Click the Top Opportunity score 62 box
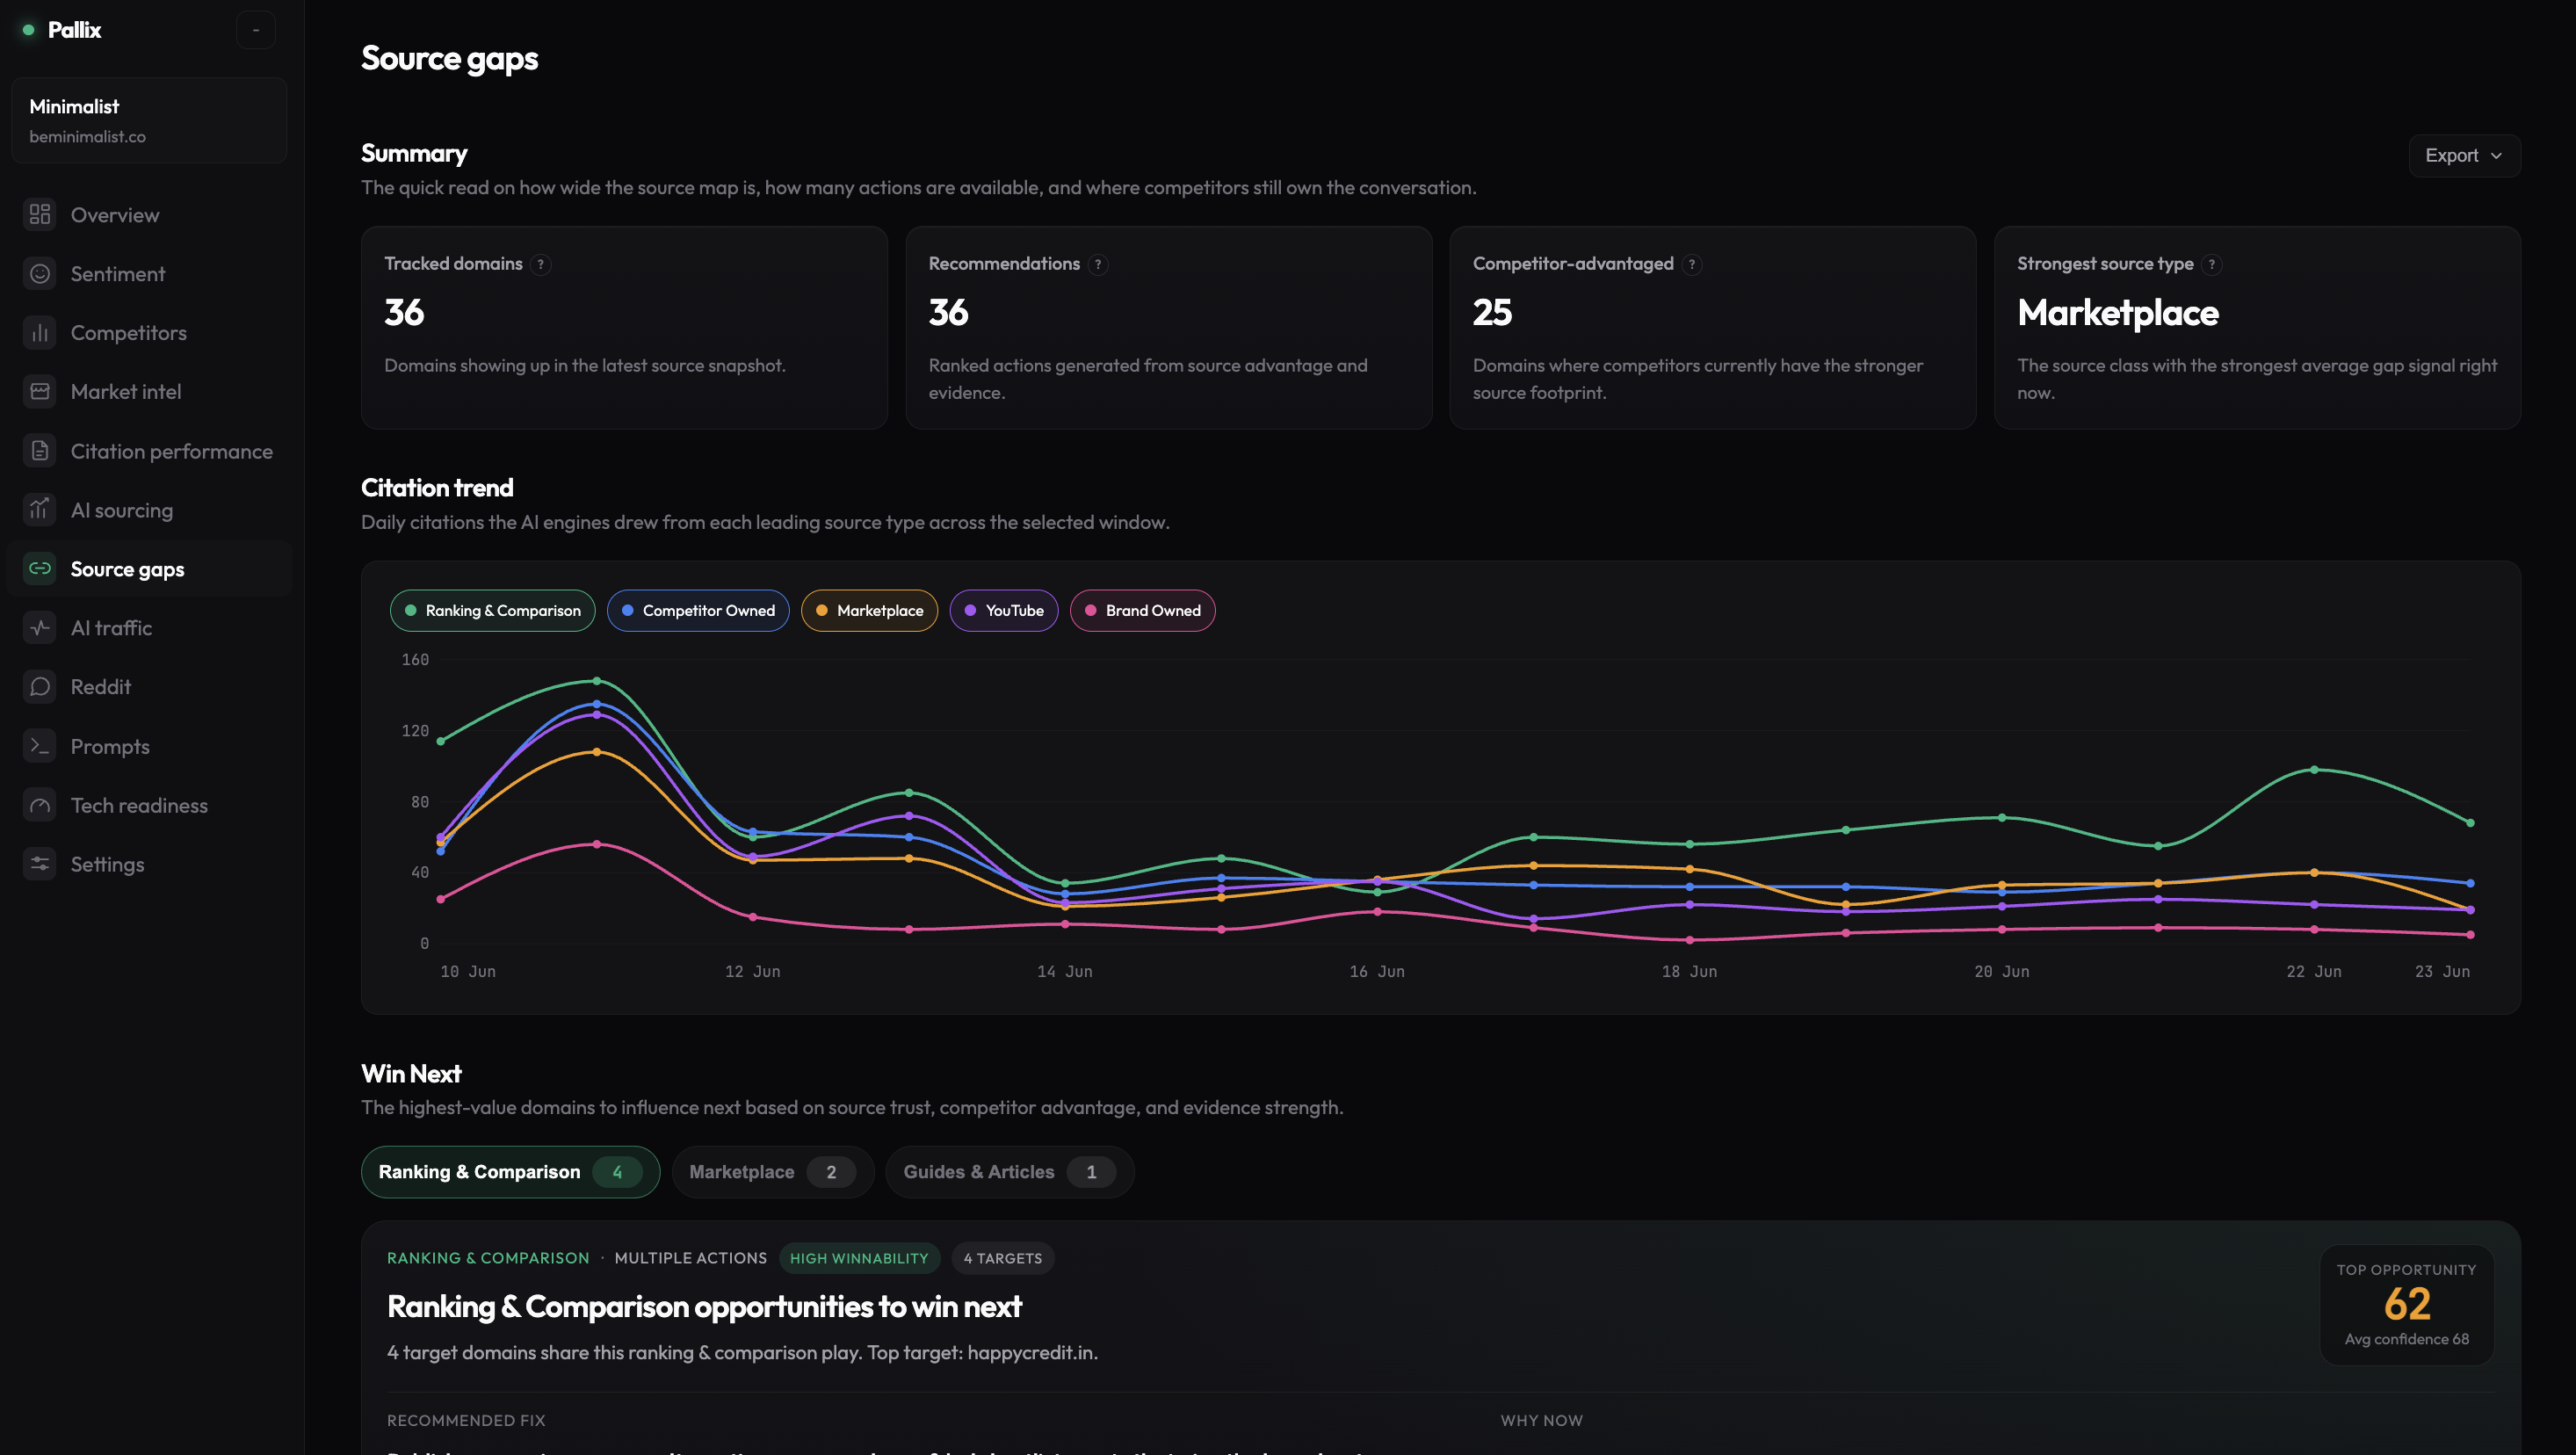This screenshot has height=1455, width=2576. 2406,1304
